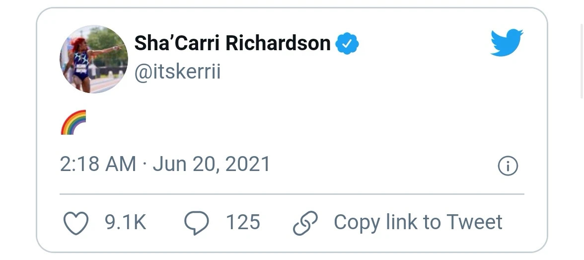Click the word Richardson in the display name

pos(278,43)
